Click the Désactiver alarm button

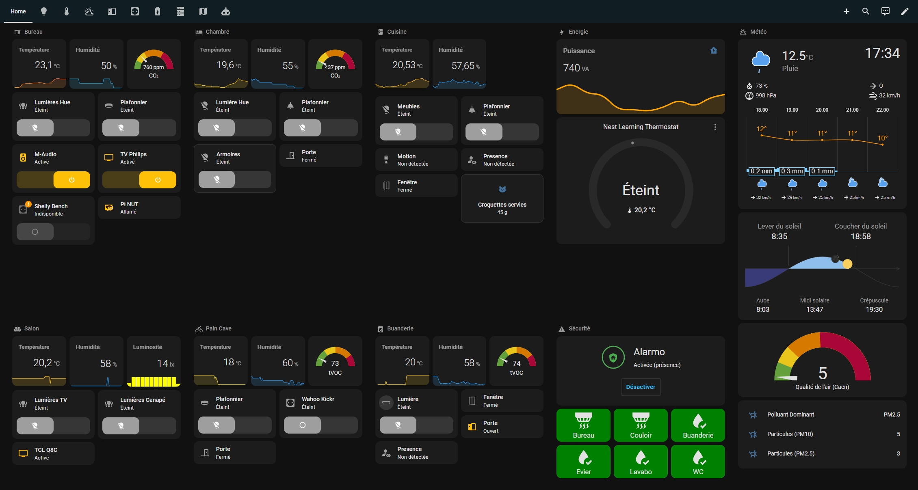pos(641,387)
